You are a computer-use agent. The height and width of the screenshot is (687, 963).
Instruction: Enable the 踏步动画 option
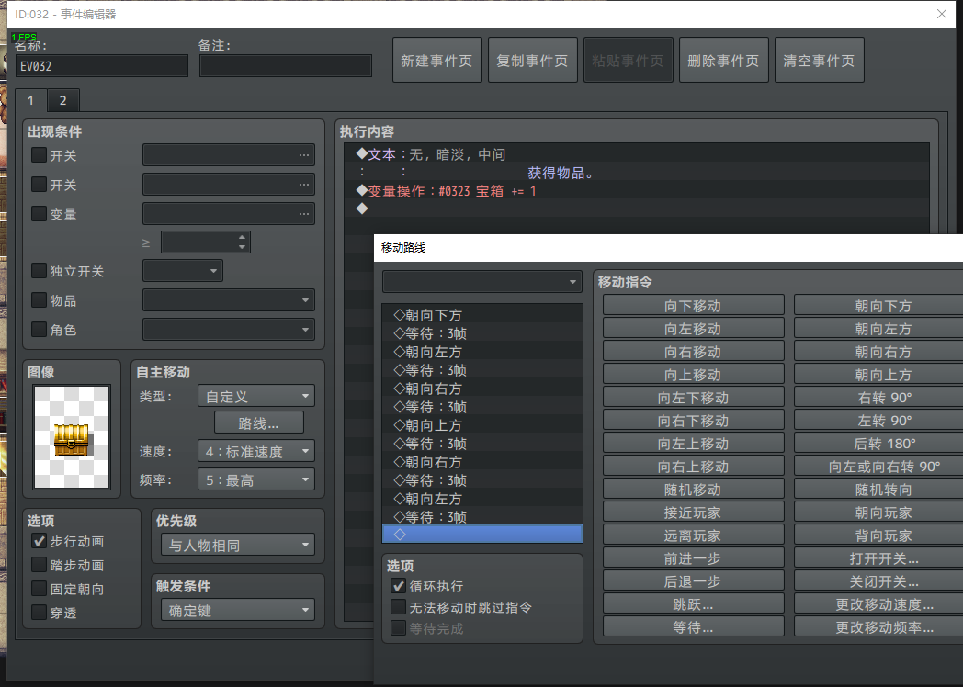[39, 565]
